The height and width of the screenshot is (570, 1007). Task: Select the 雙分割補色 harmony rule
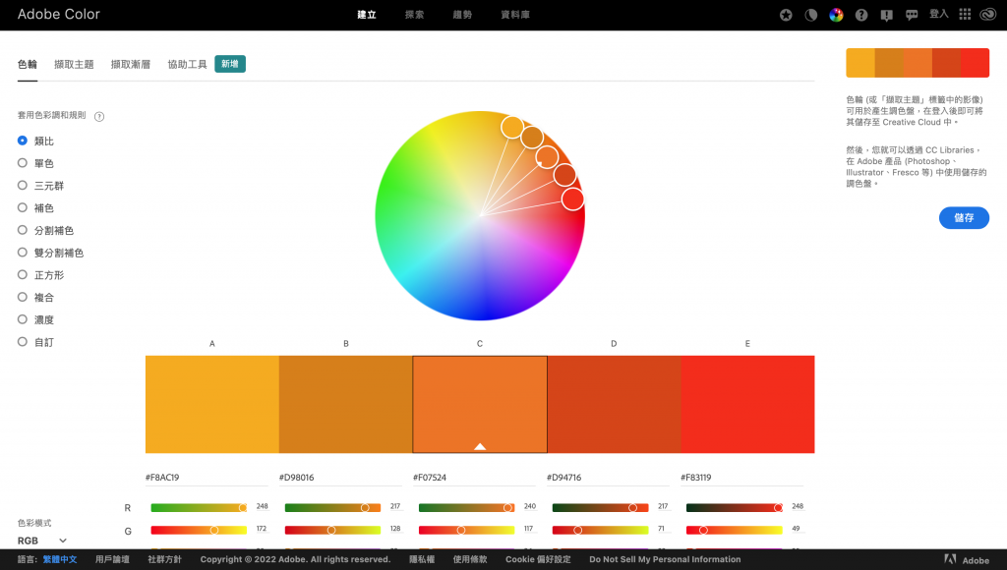tap(51, 253)
